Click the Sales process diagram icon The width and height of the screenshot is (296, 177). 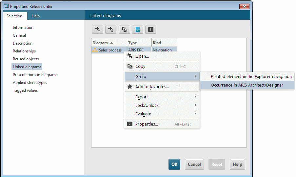[95, 50]
